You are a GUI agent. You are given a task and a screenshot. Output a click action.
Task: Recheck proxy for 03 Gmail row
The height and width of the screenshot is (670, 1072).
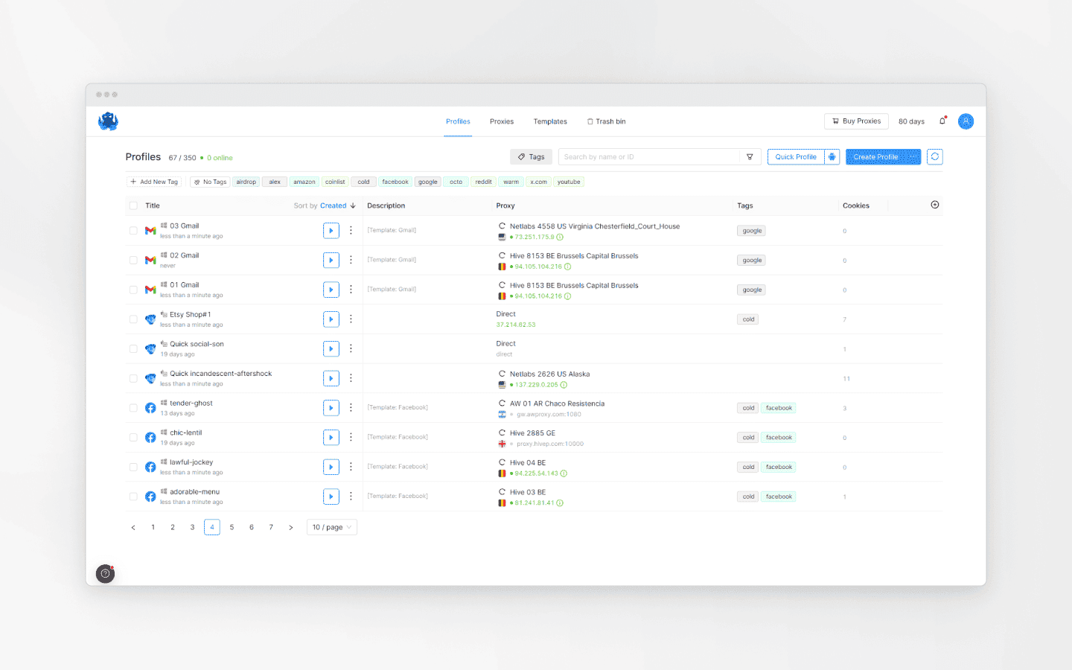click(502, 226)
